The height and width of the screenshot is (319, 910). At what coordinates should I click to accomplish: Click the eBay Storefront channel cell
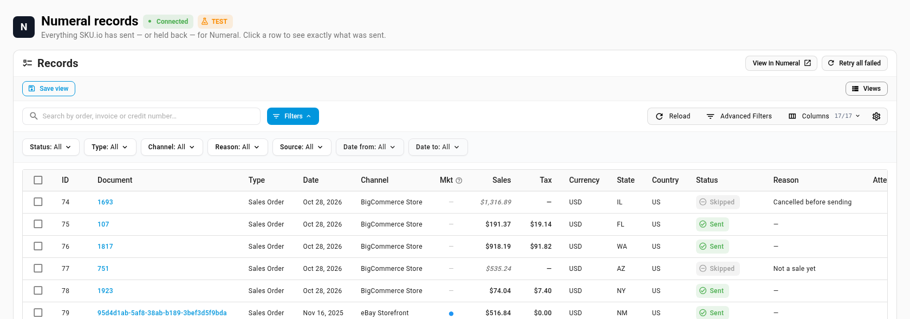click(x=385, y=313)
